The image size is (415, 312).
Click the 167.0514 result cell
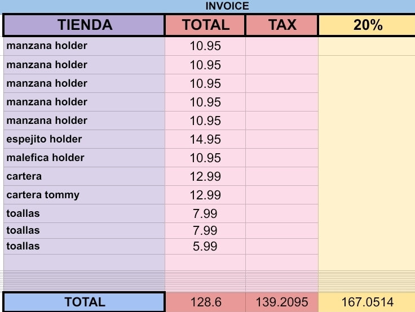pos(367,302)
